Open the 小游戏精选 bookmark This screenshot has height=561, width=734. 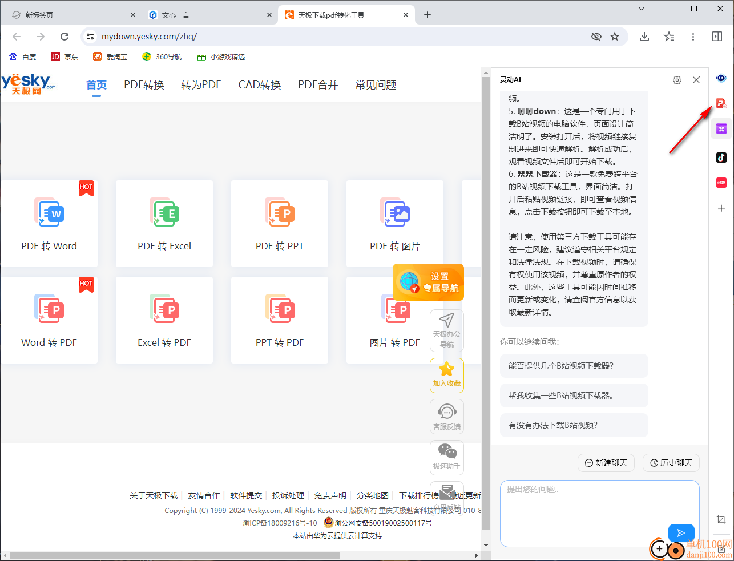click(x=221, y=56)
